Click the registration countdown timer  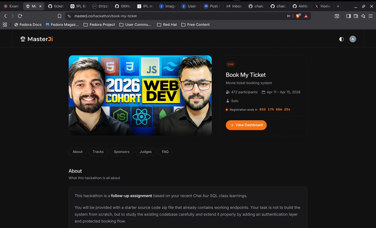(275, 109)
